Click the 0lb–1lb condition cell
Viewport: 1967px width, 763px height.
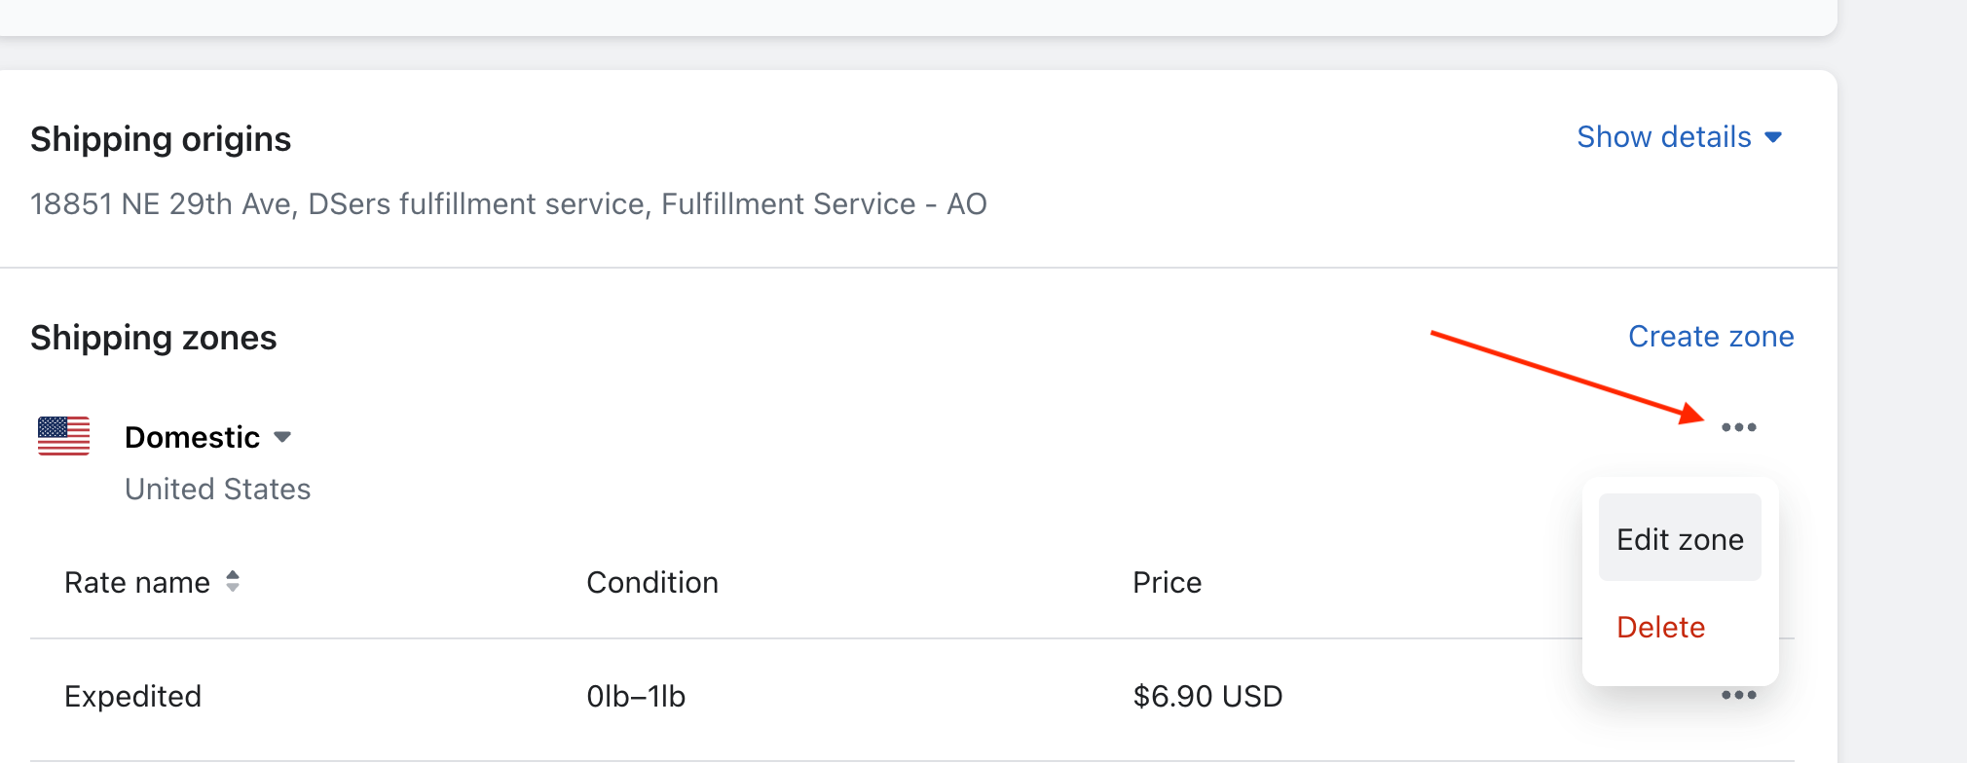pyautogui.click(x=636, y=696)
